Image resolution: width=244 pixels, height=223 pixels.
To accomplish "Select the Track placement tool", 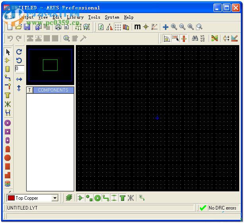I will (8, 77).
